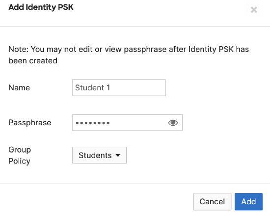
Task: Choose a different policy than Students
Action: click(x=99, y=155)
